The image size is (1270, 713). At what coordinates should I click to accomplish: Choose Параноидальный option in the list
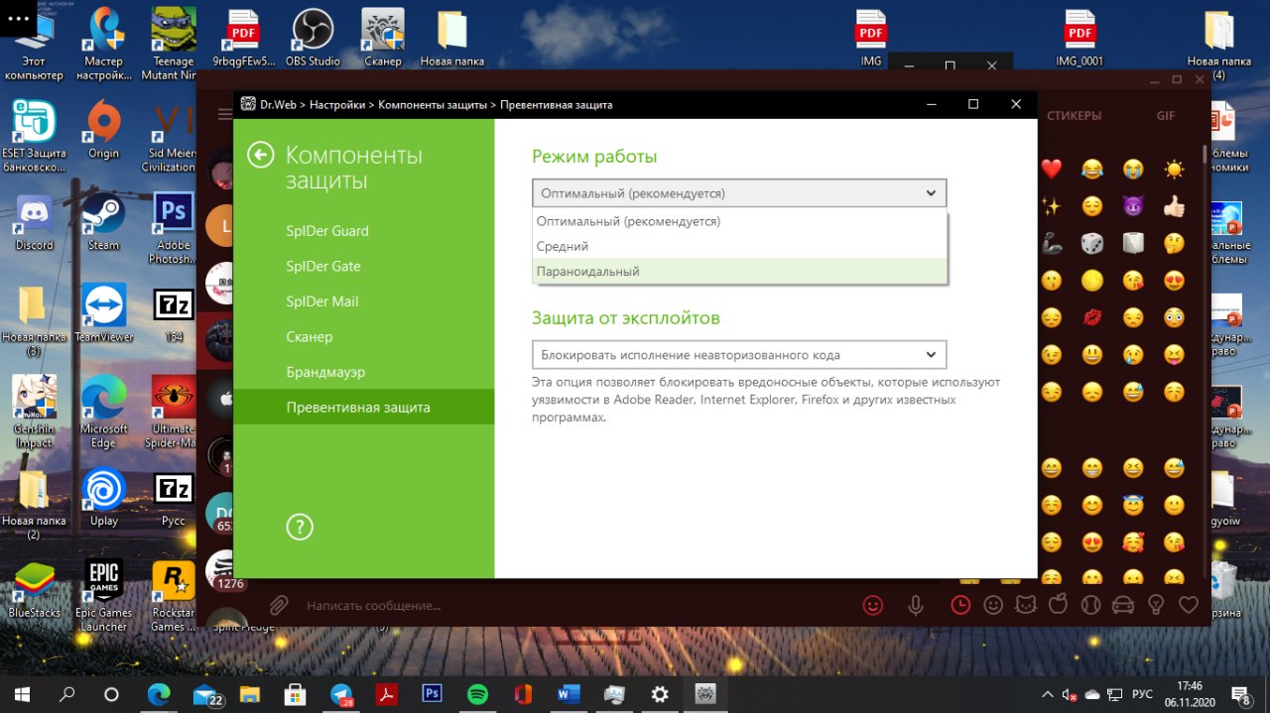coord(739,271)
